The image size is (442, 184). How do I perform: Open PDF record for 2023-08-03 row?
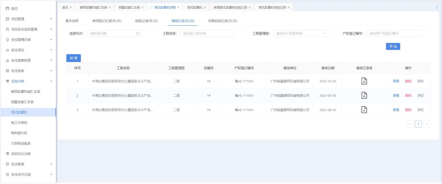364,110
